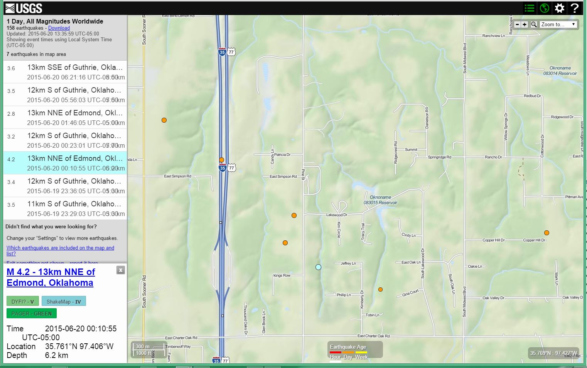The image size is (587, 368).
Task: Open the 'Zoom to...' dropdown
Action: [x=558, y=24]
